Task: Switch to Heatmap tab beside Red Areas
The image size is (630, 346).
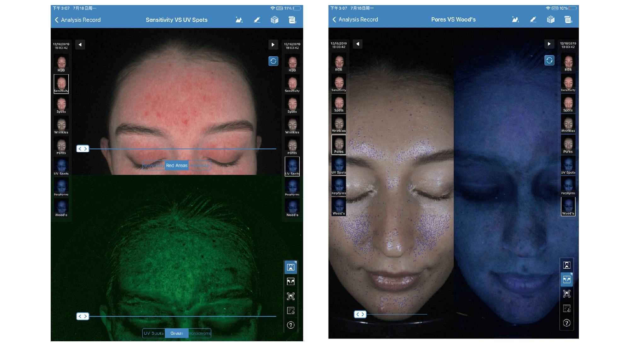Action: [200, 165]
